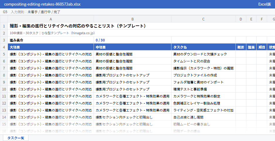Image resolution: width=275 pixels, height=141 pixels.
Task: Open the タスク一覧 sheet tab
Action: click(x=16, y=138)
